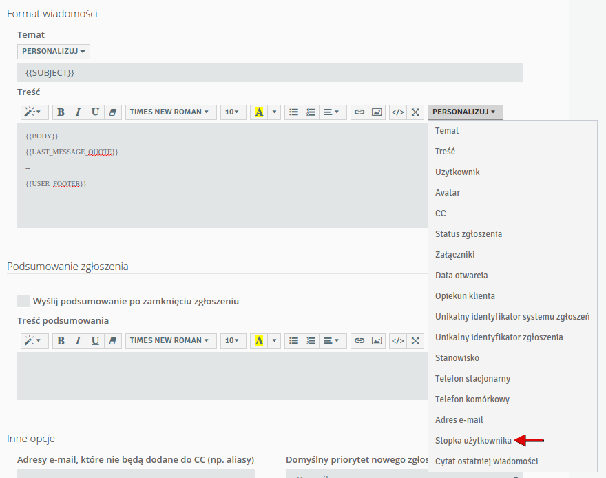Open highlight color arrow in podsumowania toolbar
The width and height of the screenshot is (606, 478).
pyautogui.click(x=274, y=341)
